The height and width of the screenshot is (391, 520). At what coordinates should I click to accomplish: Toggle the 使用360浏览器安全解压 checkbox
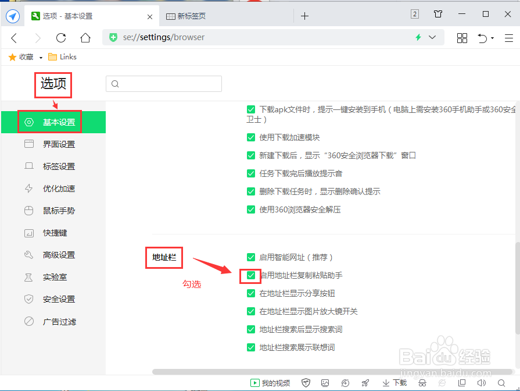pyautogui.click(x=251, y=209)
